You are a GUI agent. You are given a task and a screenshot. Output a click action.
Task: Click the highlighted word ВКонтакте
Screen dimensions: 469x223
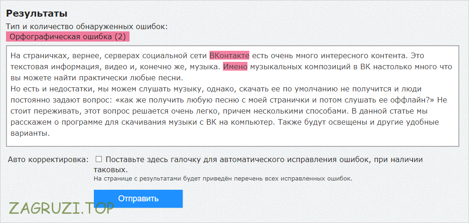(x=229, y=55)
